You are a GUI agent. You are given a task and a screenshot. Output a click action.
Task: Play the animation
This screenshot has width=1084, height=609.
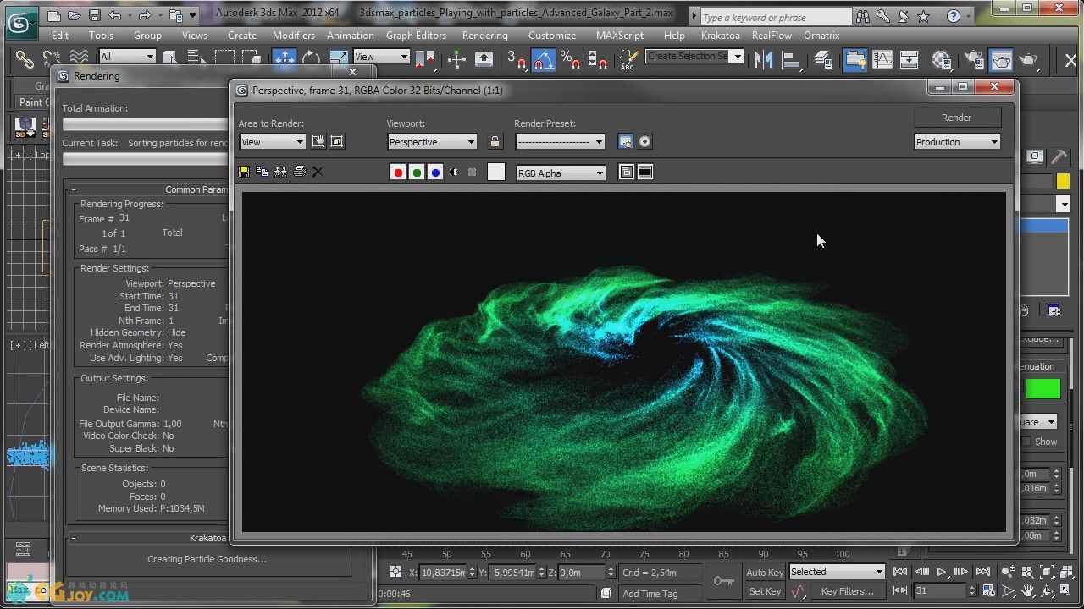(942, 573)
